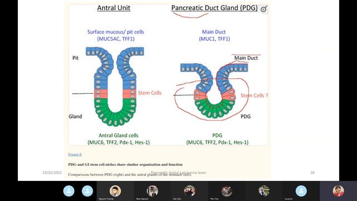Select Nguyen Truong's participant avatar
Viewport: 357px width, 201px height.
(115, 191)
